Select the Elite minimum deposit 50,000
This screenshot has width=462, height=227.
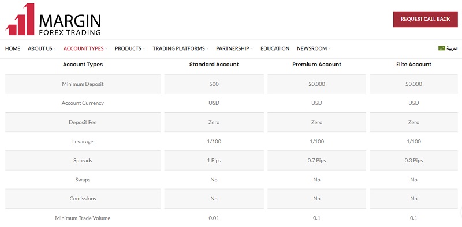point(413,84)
